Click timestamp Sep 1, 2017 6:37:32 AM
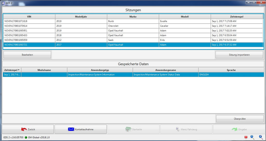 [237, 45]
